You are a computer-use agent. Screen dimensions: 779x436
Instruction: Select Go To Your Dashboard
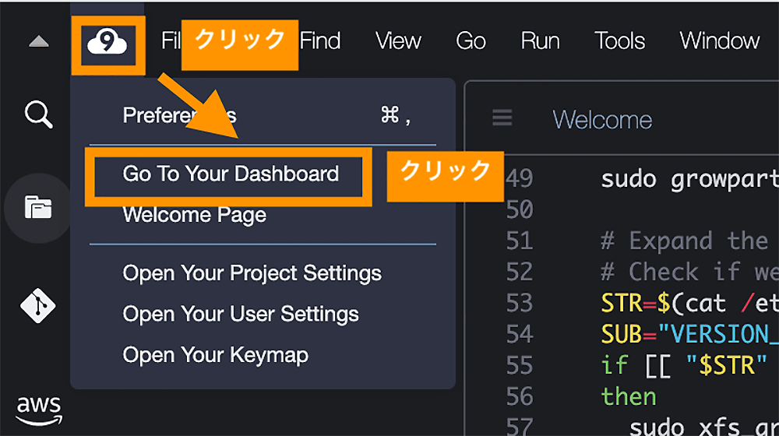point(231,174)
